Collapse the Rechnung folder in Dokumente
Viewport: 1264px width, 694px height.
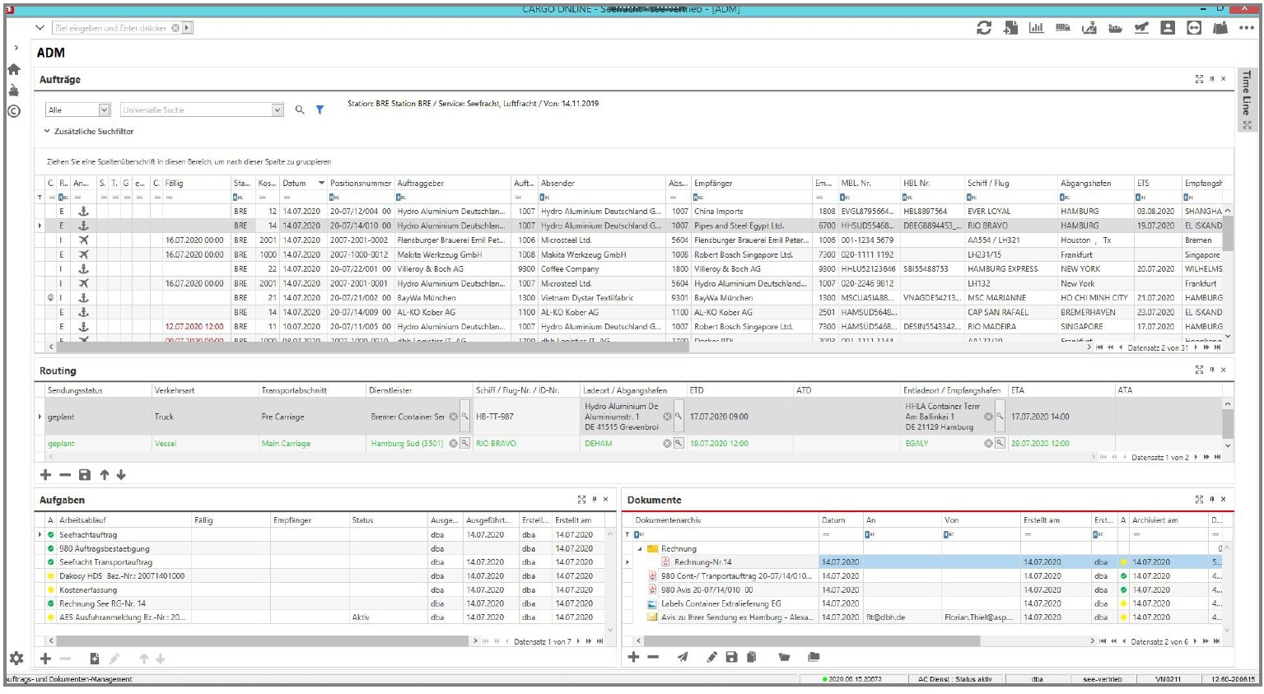pos(640,549)
